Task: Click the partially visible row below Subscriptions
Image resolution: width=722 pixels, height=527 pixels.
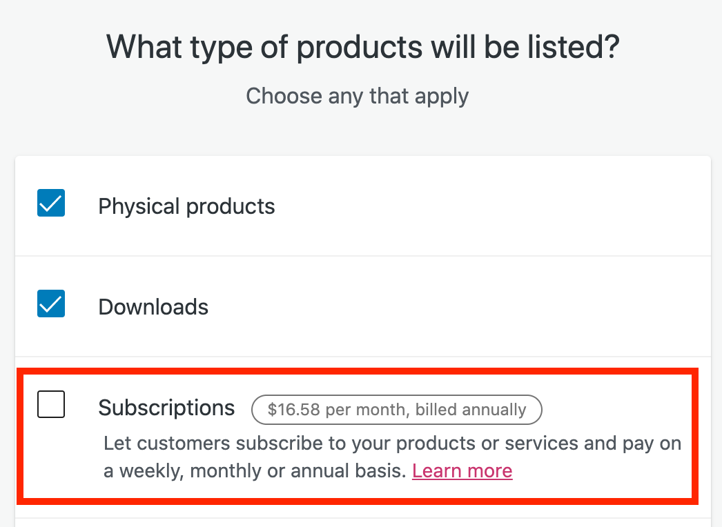Action: [362, 522]
